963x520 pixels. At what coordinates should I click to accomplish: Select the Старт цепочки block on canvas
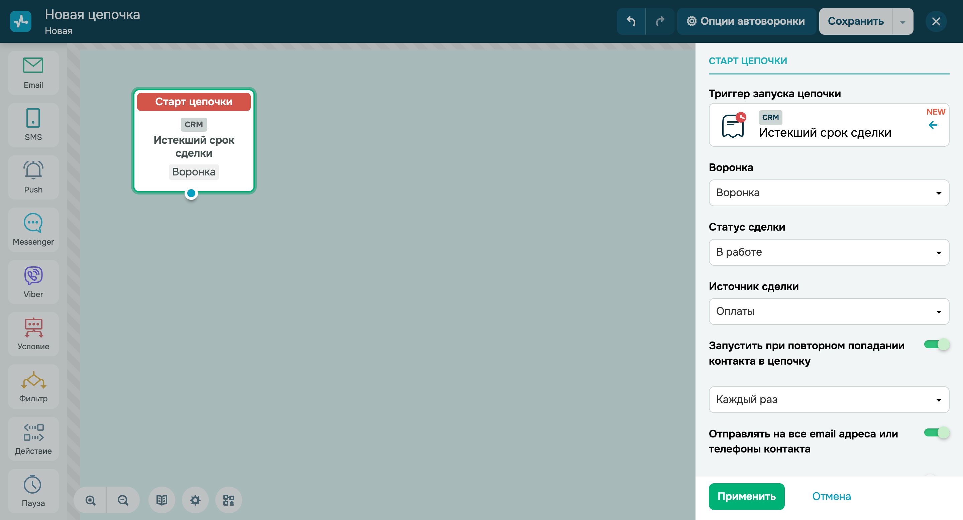coord(193,142)
